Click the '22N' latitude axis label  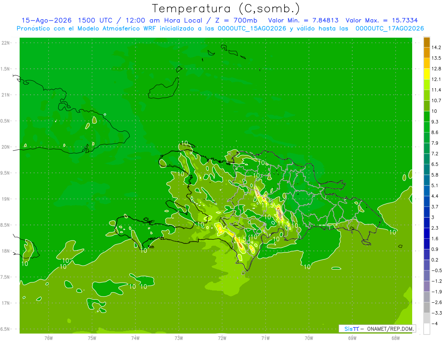6,43
